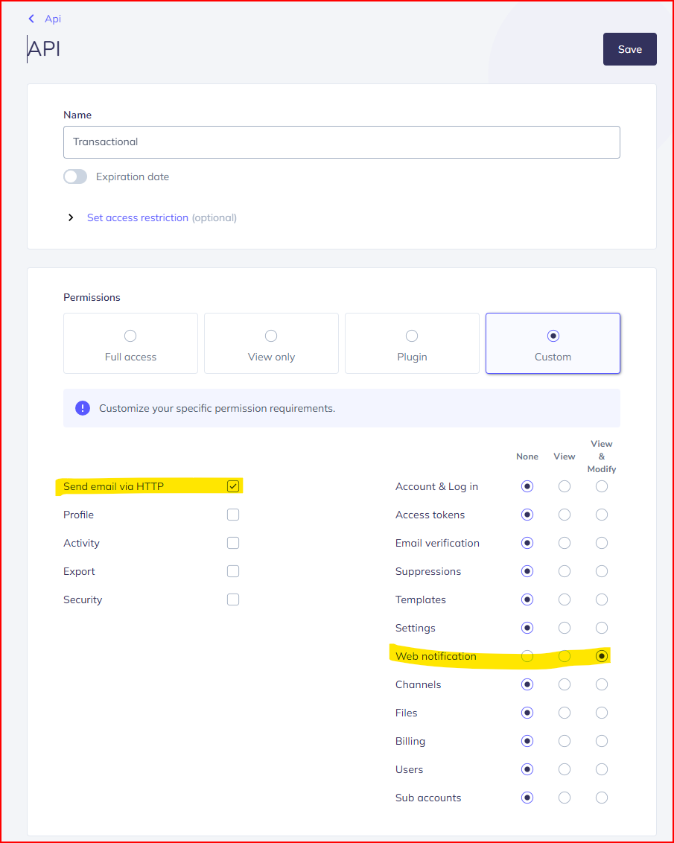Enable the Security checkbox

tap(233, 599)
